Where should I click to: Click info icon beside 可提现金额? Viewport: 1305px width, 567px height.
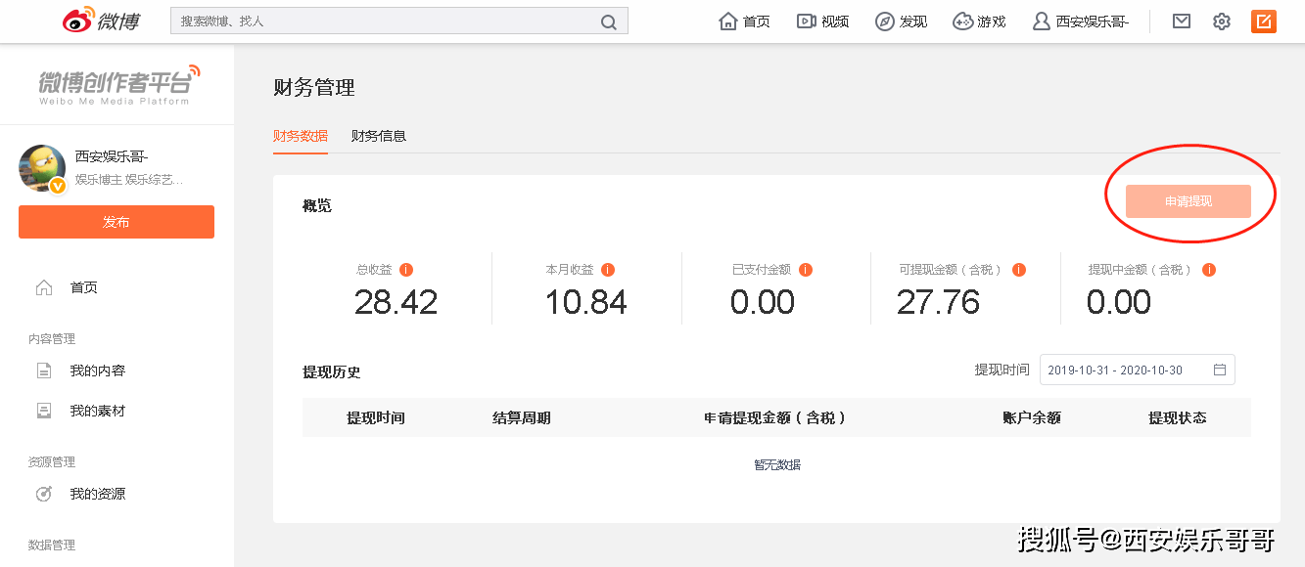[1018, 270]
